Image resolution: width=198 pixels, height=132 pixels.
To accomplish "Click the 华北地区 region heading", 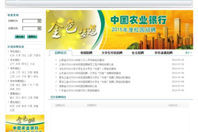I will pyautogui.click(x=16, y=51).
